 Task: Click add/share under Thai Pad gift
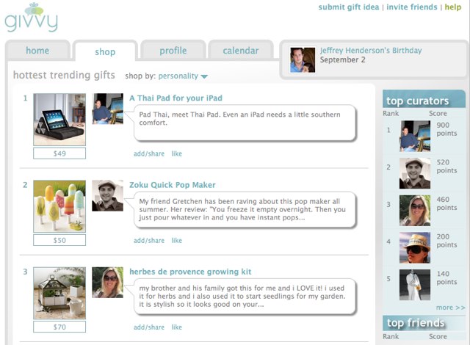point(149,153)
